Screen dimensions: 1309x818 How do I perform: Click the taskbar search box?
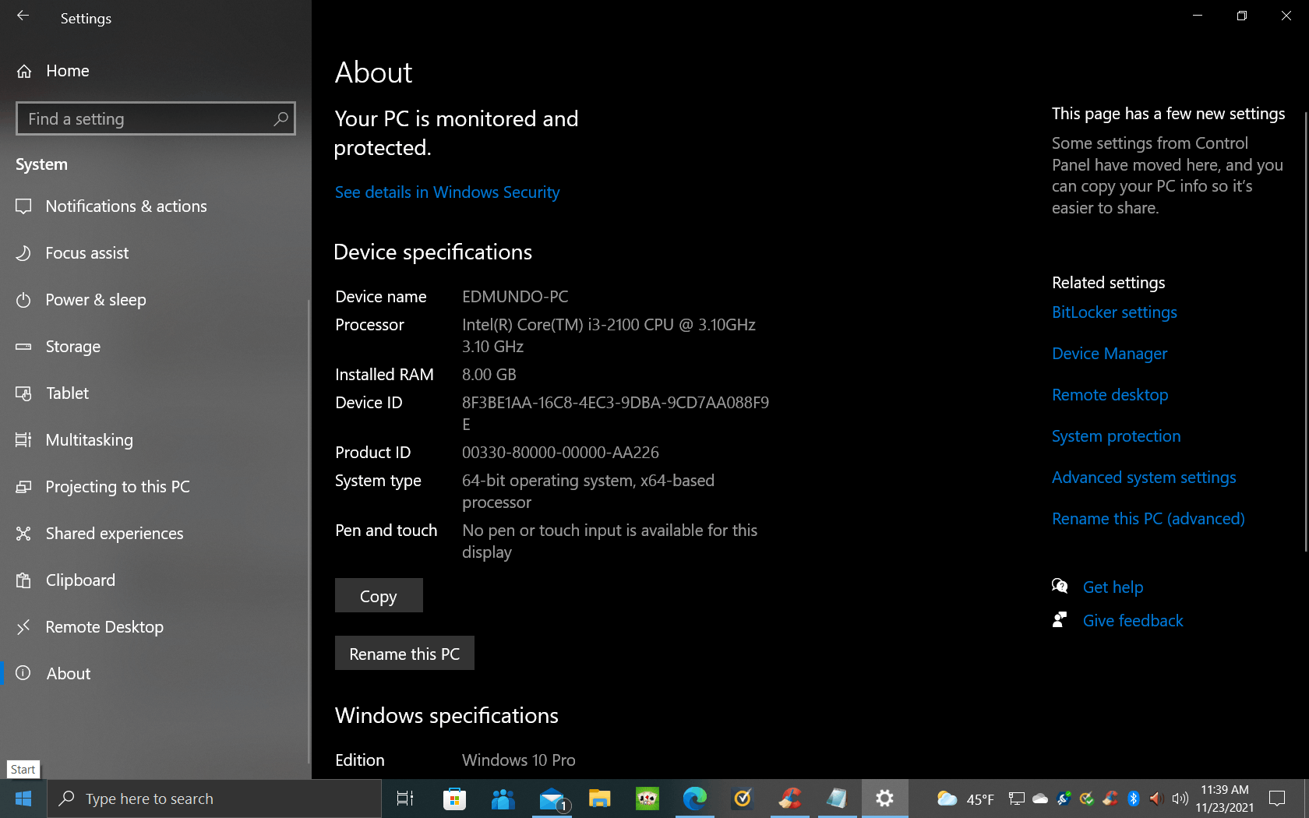214,799
